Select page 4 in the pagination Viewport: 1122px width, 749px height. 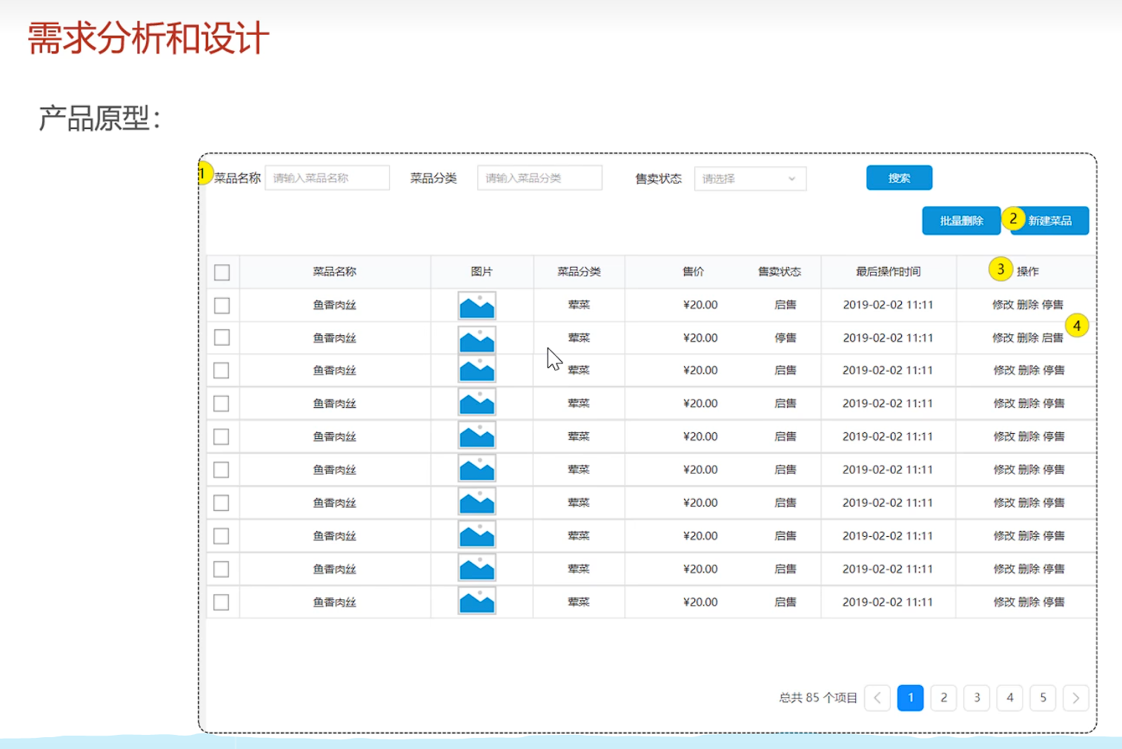1010,698
